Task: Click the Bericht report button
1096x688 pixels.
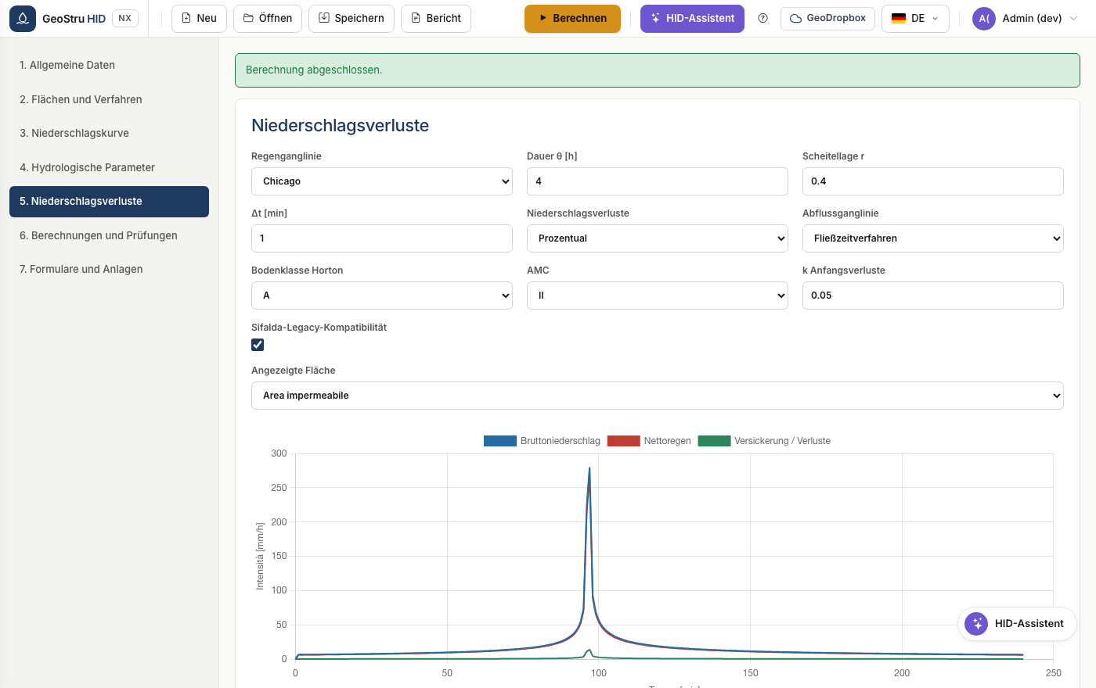Action: click(x=436, y=18)
